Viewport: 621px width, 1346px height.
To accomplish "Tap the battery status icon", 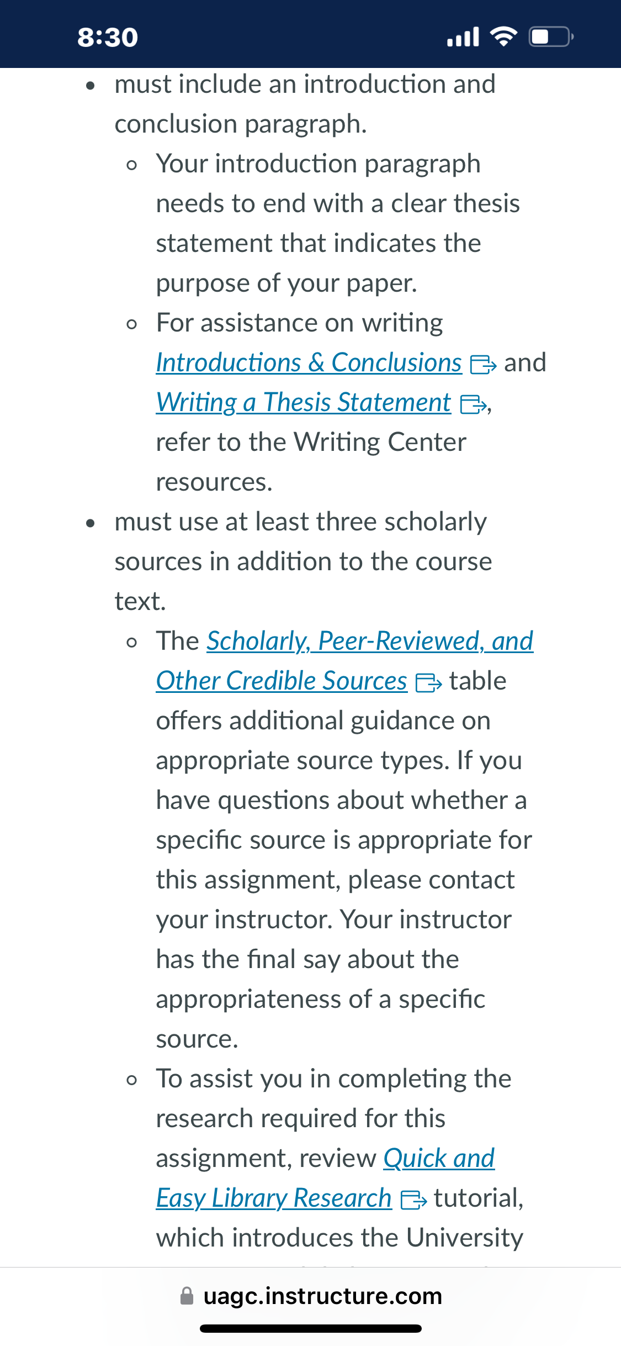I will 551,37.
